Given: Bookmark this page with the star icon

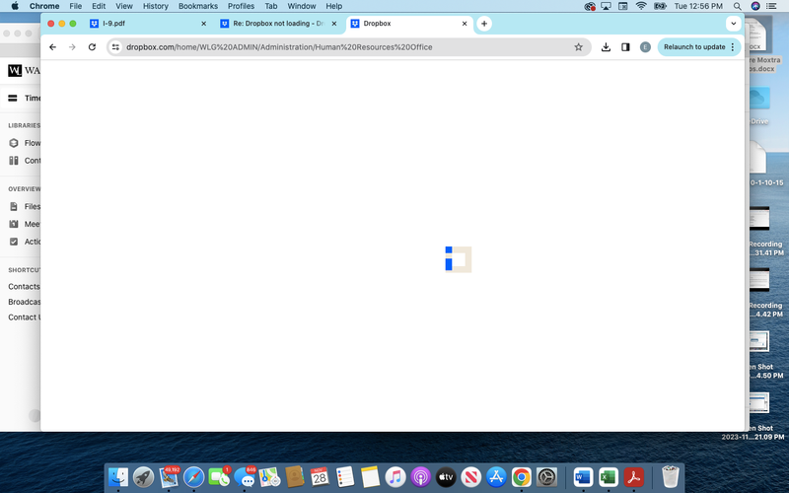Looking at the screenshot, I should click(x=578, y=46).
